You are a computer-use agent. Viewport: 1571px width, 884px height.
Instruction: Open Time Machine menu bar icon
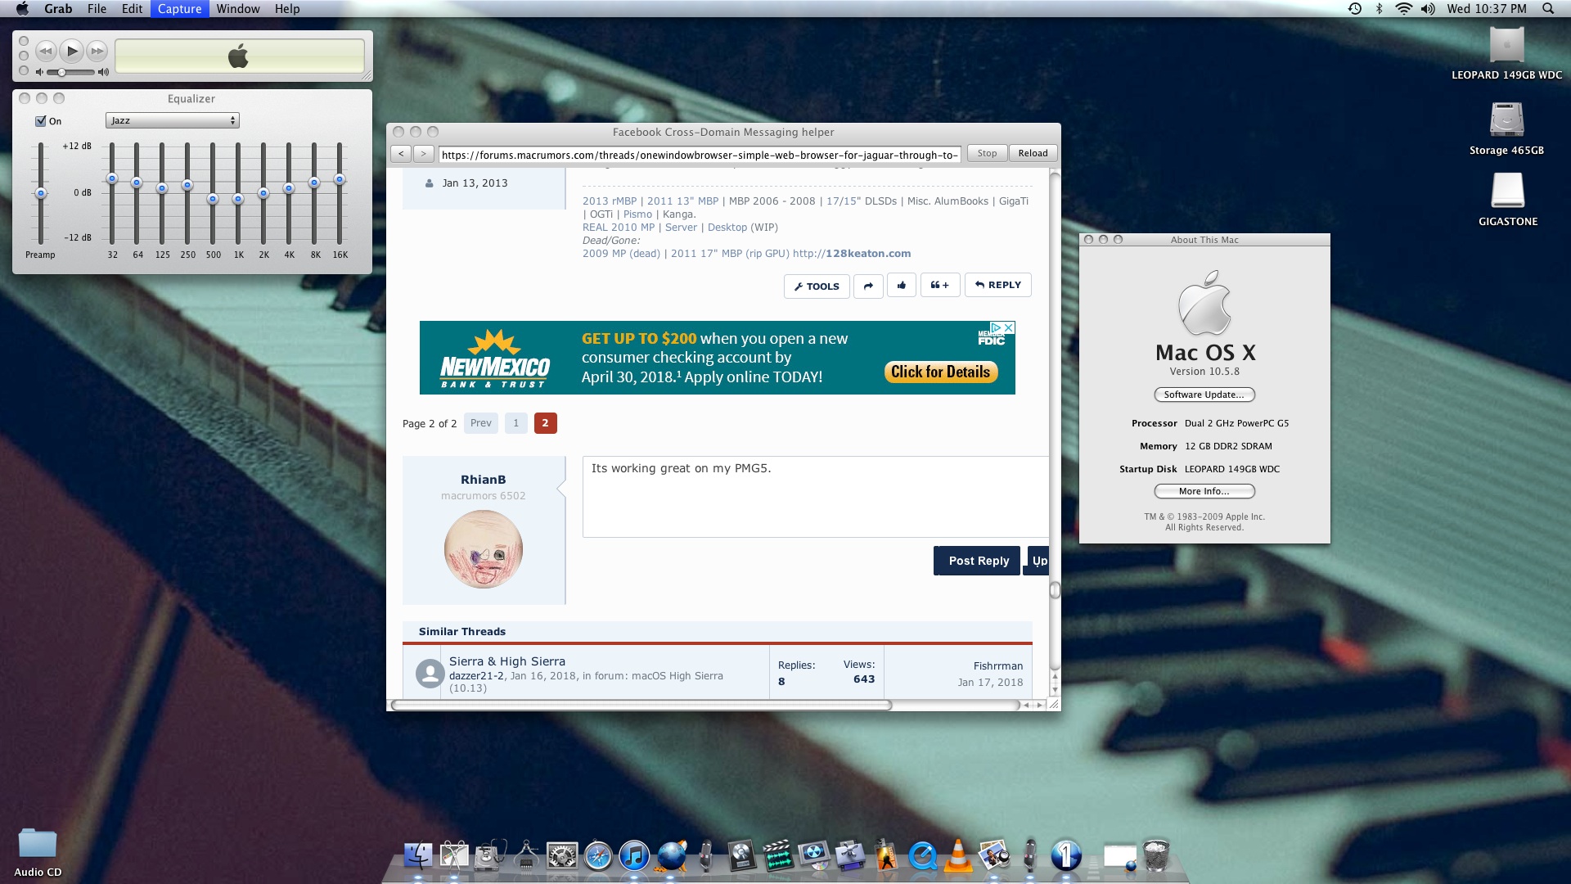pyautogui.click(x=1355, y=9)
